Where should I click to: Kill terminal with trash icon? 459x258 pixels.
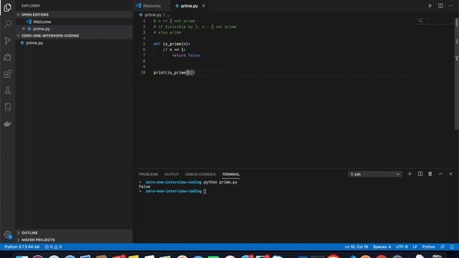pos(430,174)
